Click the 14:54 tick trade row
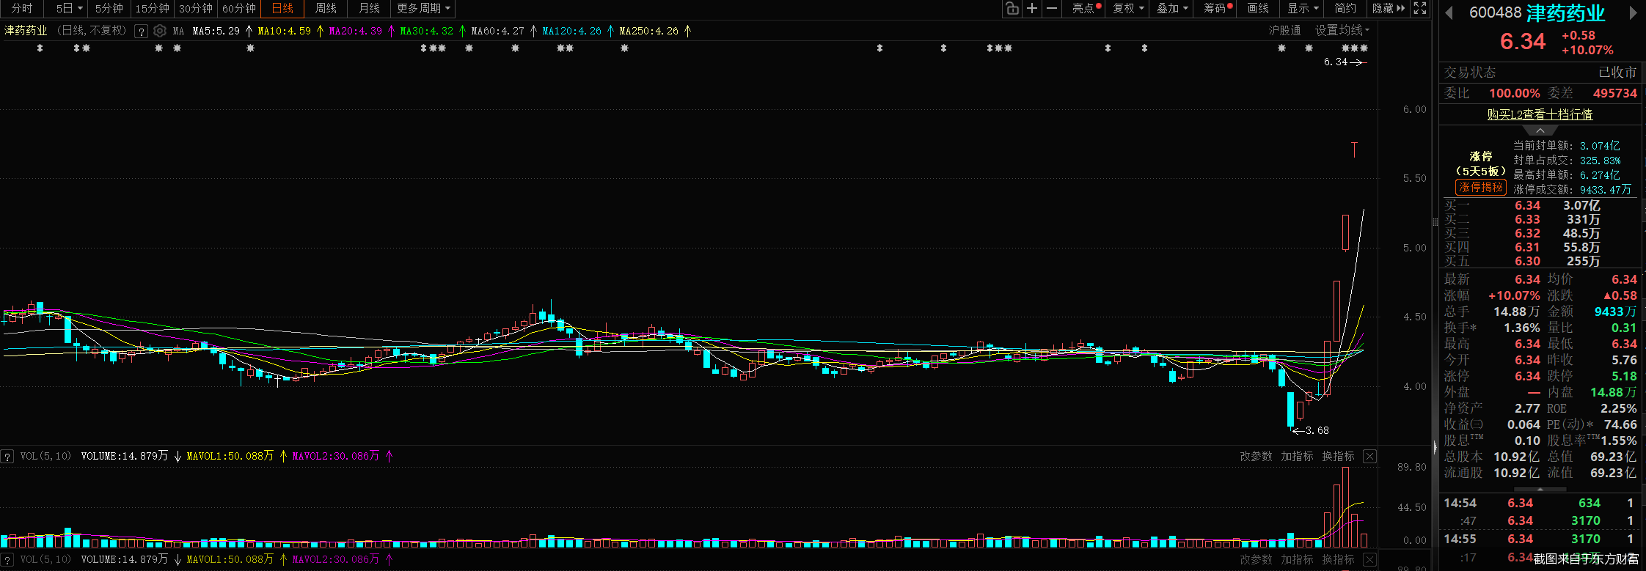This screenshot has height=571, width=1646. point(1540,503)
